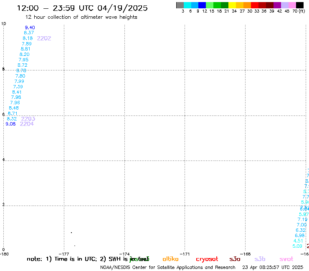Click the wave height value 7.19

coord(303,219)
